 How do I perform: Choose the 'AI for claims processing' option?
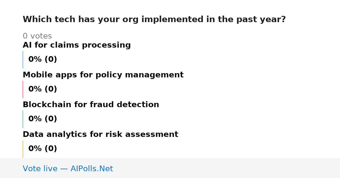pos(77,45)
